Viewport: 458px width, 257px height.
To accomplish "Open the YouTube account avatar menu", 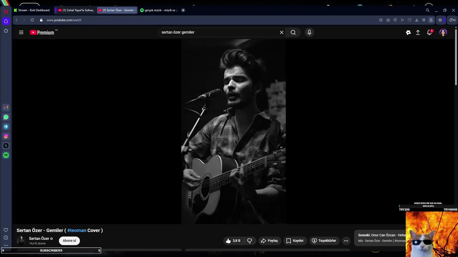I will [443, 32].
